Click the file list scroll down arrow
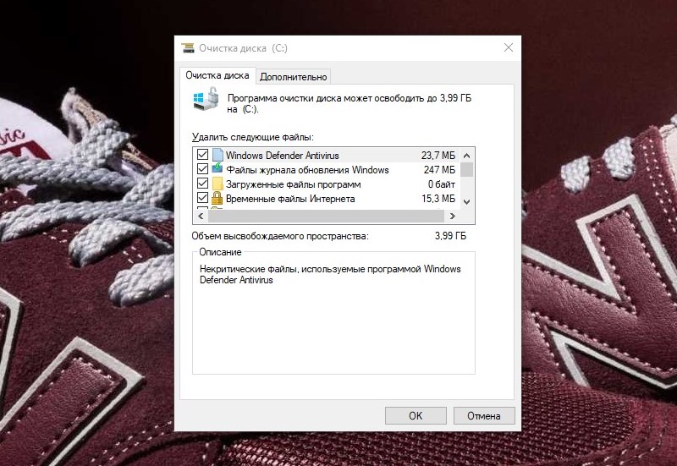The height and width of the screenshot is (466, 677). coord(467,201)
